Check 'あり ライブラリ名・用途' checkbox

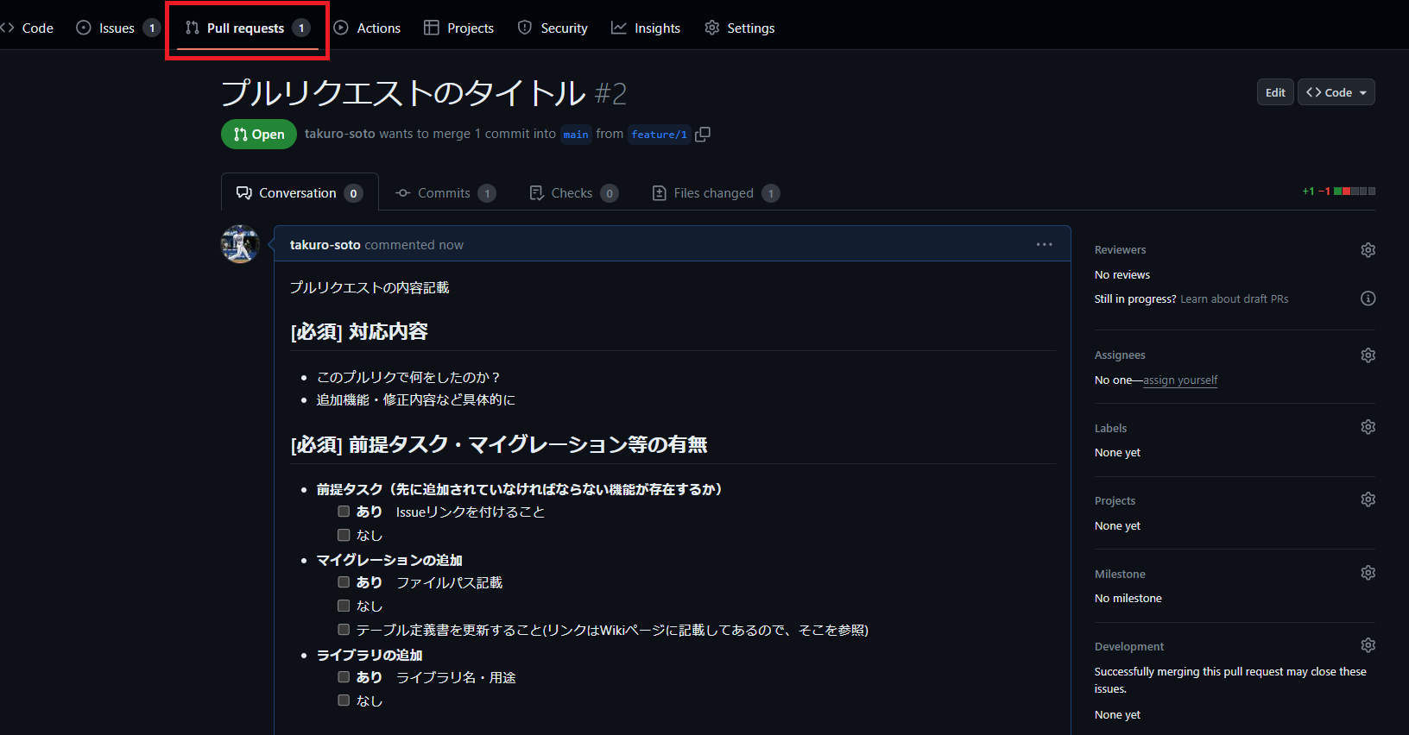coord(344,677)
